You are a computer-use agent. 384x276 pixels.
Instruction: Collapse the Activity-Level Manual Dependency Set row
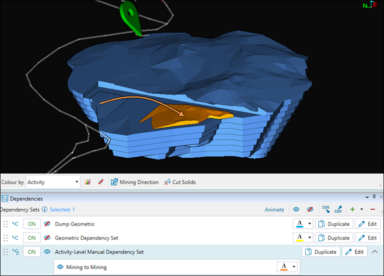click(x=375, y=252)
